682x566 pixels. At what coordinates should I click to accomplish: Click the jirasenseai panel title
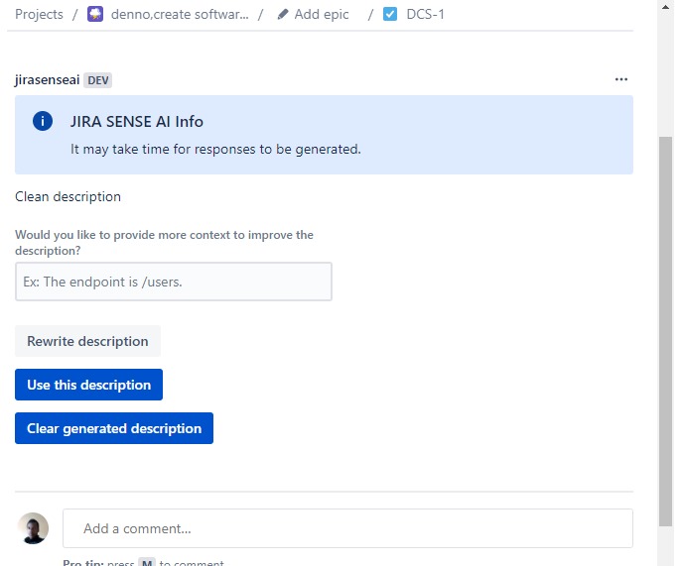coord(47,80)
